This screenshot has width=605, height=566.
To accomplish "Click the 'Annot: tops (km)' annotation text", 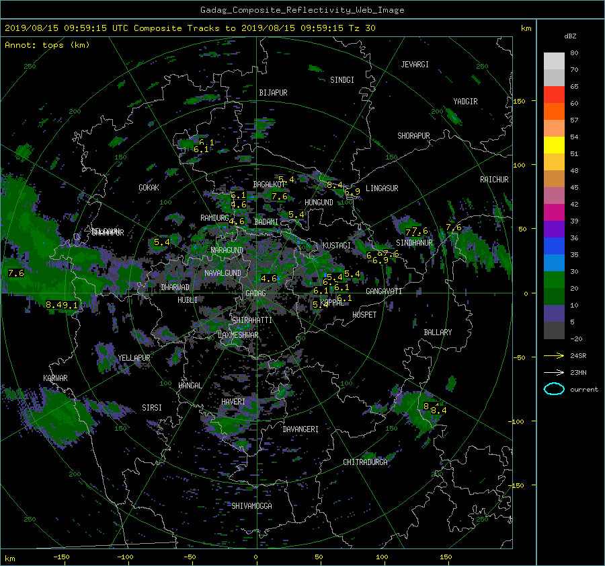I will coord(47,45).
